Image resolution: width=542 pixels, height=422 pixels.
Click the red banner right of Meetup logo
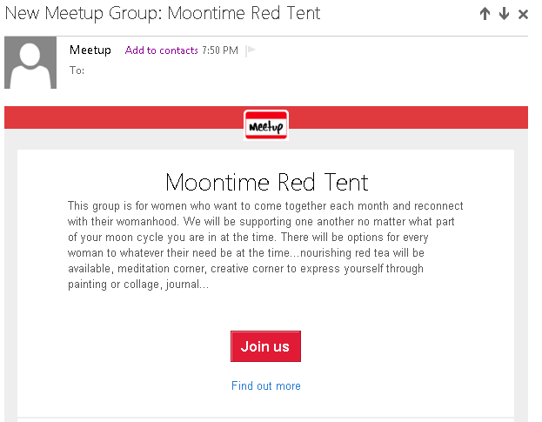[409, 117]
